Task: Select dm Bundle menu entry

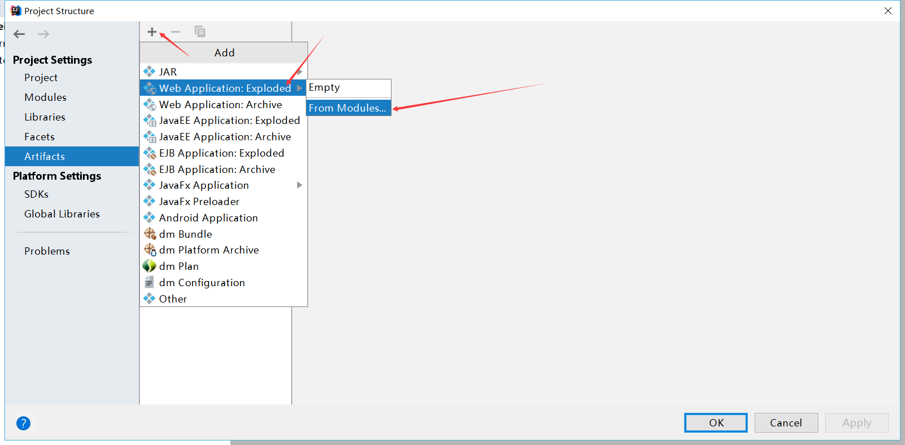Action: (x=223, y=234)
